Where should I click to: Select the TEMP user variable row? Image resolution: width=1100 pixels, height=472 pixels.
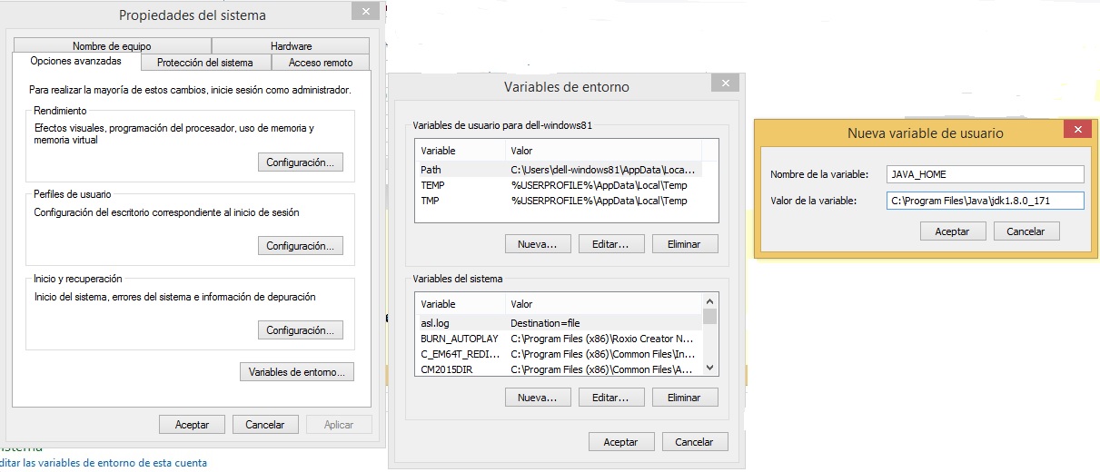tap(557, 185)
